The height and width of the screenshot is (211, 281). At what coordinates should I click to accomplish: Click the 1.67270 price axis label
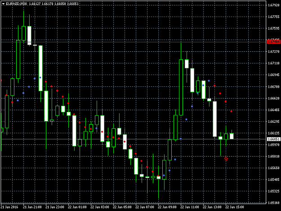click(x=274, y=52)
